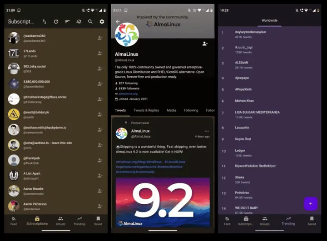Select the Worldwide trends location header
Viewport: 327px width, 241px height.
[269, 20]
